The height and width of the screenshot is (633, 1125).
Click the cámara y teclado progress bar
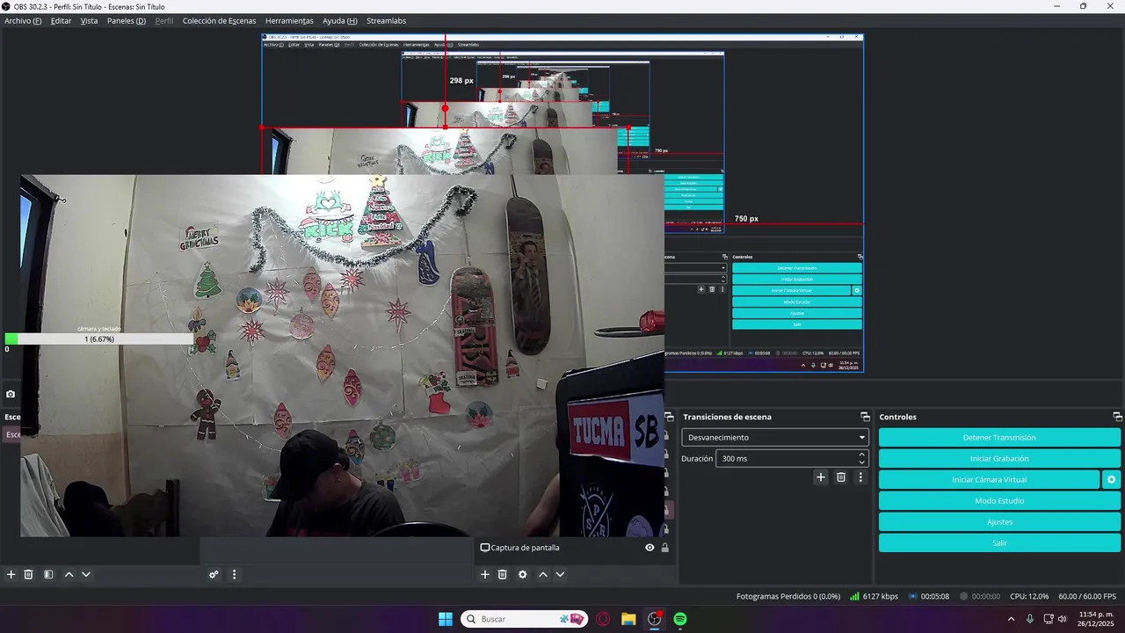coord(98,338)
